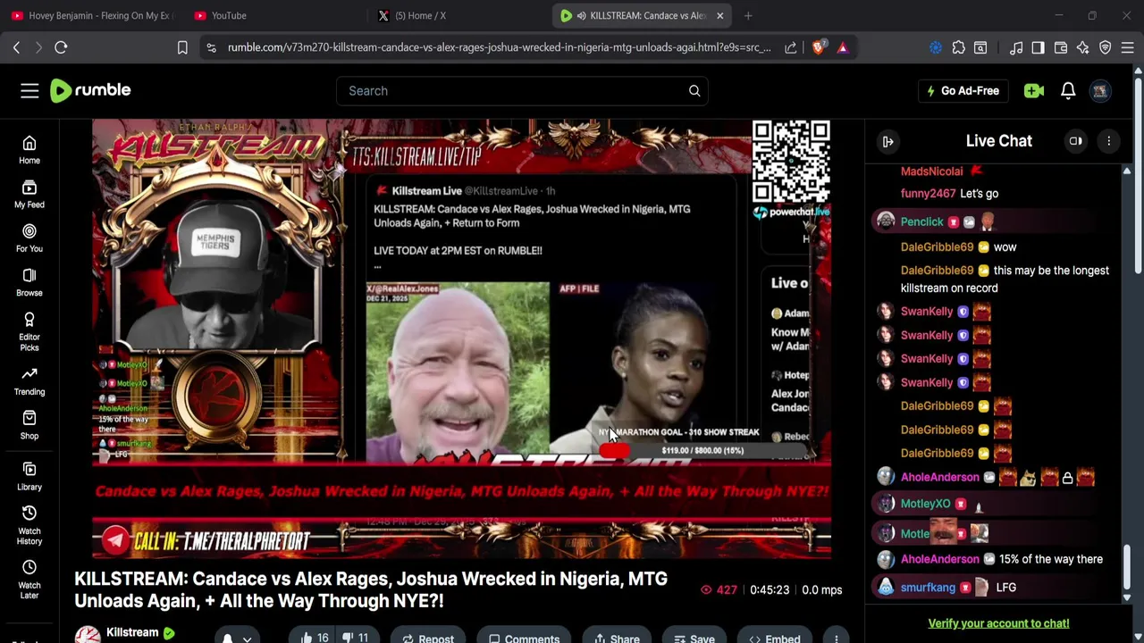1144x643 pixels.
Task: Open the notifications bell
Action: coord(1068,90)
